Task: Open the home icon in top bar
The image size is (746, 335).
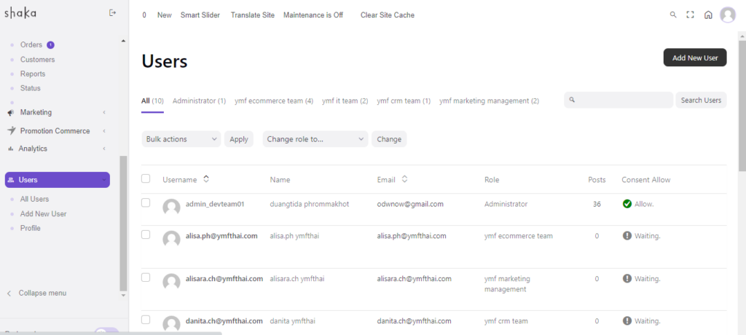Action: coord(708,15)
